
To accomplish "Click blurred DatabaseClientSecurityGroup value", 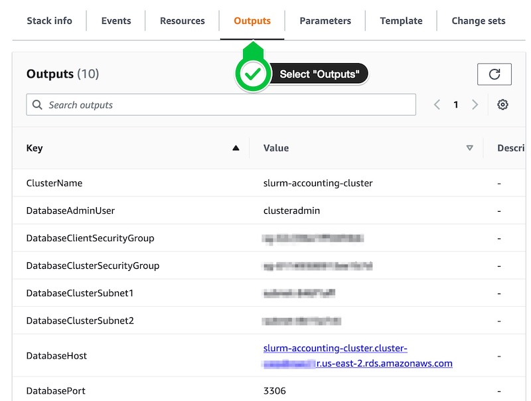I will point(313,239).
